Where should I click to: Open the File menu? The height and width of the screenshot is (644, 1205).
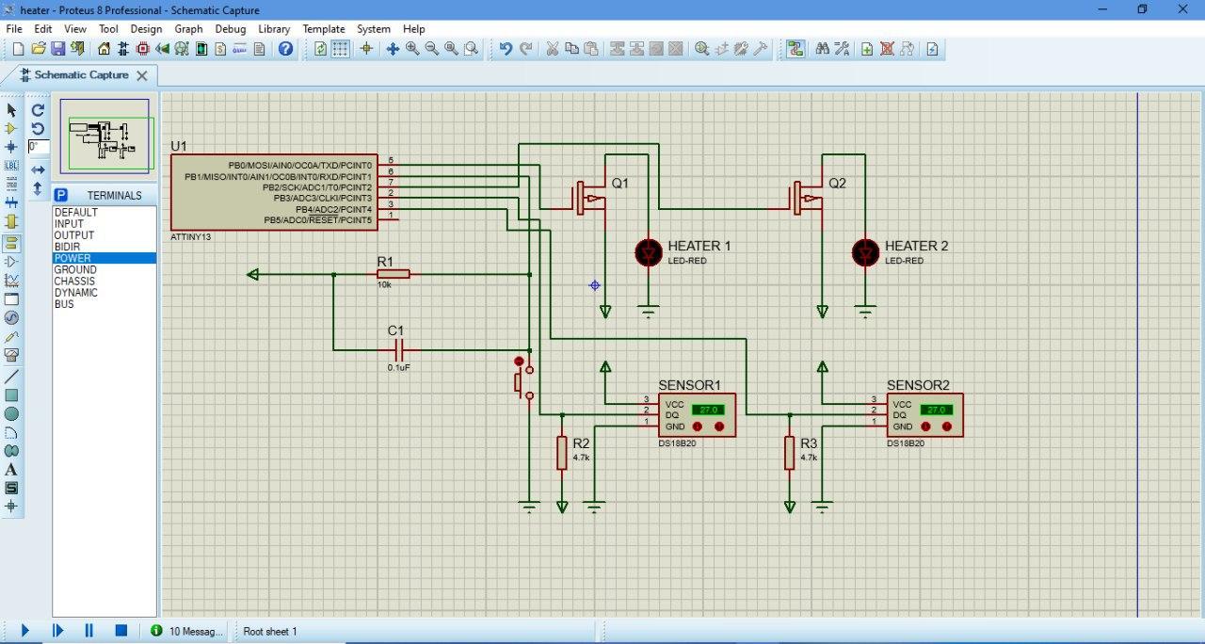[14, 29]
